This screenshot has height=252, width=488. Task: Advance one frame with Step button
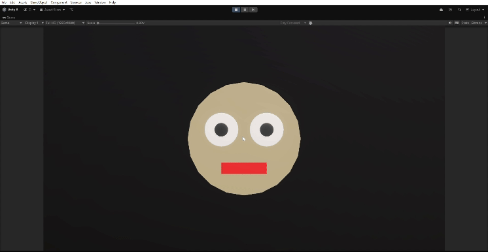[x=253, y=10]
